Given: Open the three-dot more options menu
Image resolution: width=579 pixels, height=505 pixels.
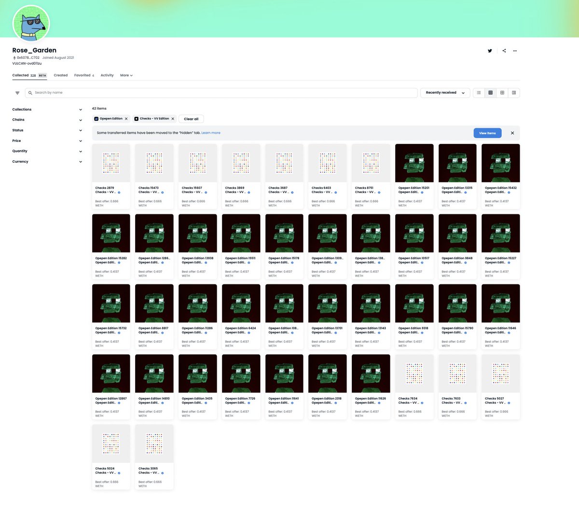Looking at the screenshot, I should tap(515, 51).
